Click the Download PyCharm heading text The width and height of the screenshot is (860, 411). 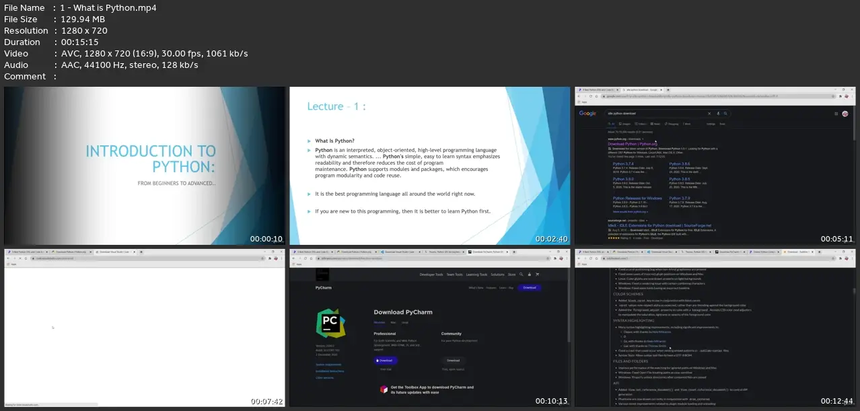(403, 312)
